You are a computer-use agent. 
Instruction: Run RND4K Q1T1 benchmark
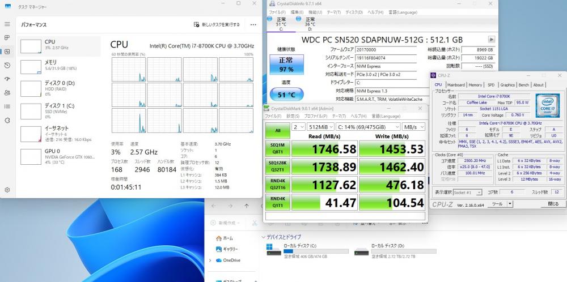(278, 202)
